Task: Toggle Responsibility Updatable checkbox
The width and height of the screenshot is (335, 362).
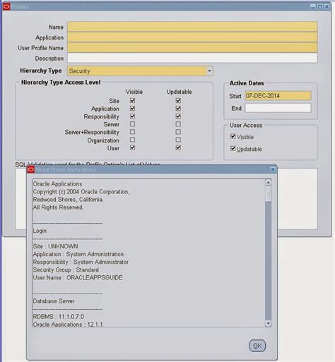Action: point(178,116)
